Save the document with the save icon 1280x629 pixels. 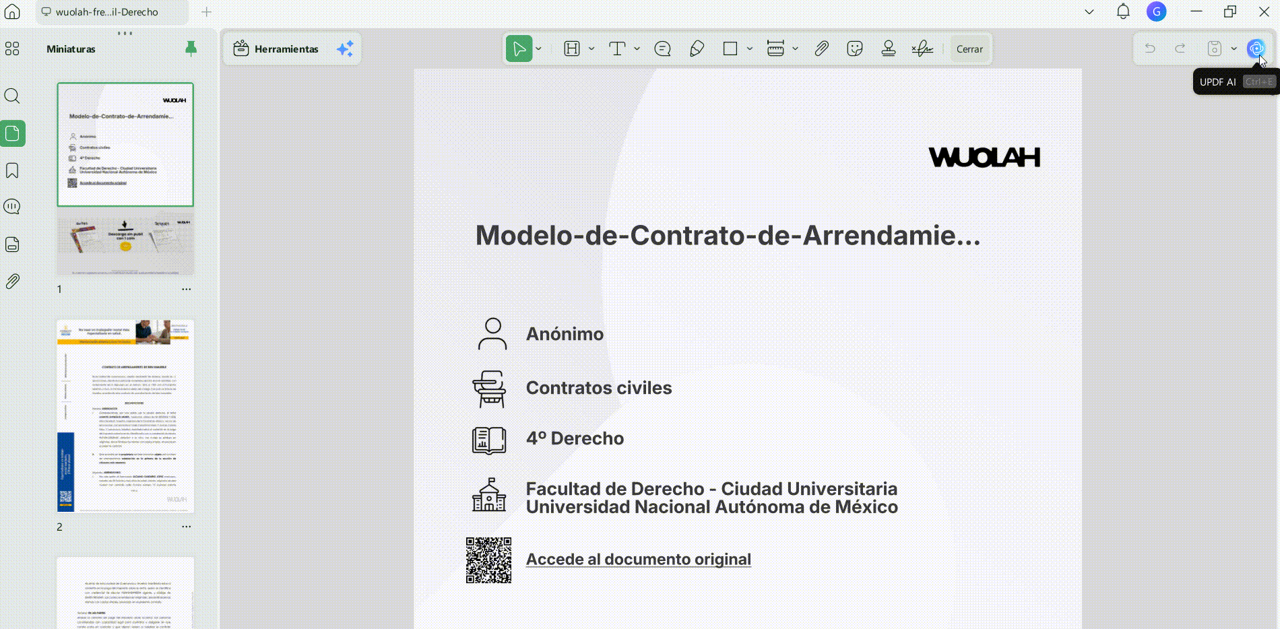pyautogui.click(x=1215, y=48)
